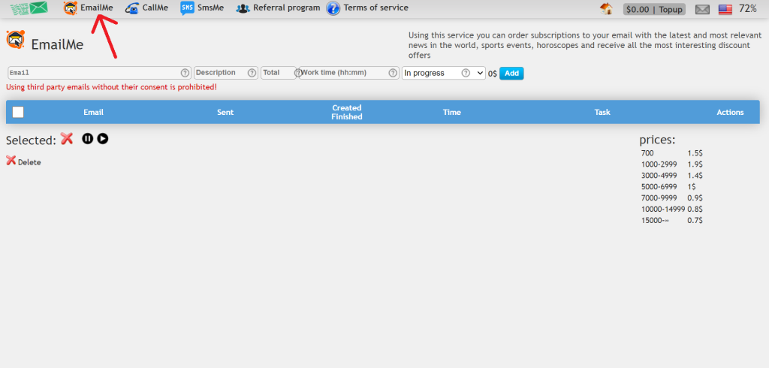Sort by the Email column header
The width and height of the screenshot is (769, 368).
93,113
